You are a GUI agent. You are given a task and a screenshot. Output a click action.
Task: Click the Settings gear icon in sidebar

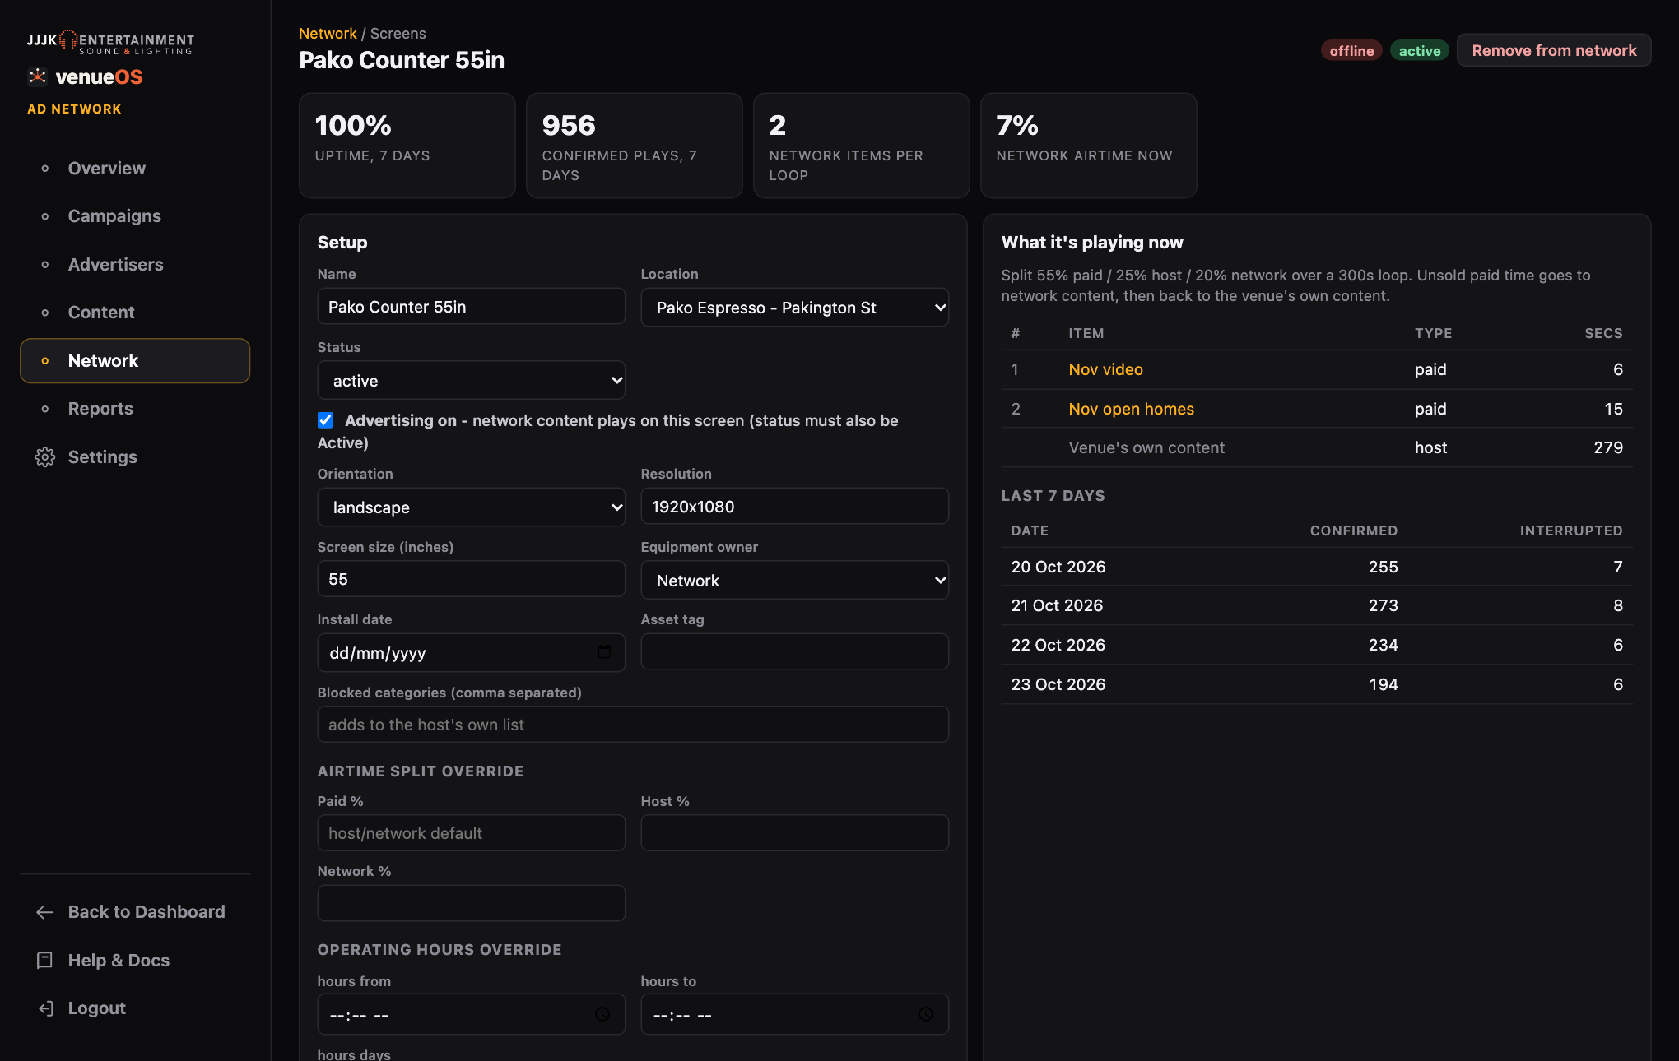(x=44, y=457)
